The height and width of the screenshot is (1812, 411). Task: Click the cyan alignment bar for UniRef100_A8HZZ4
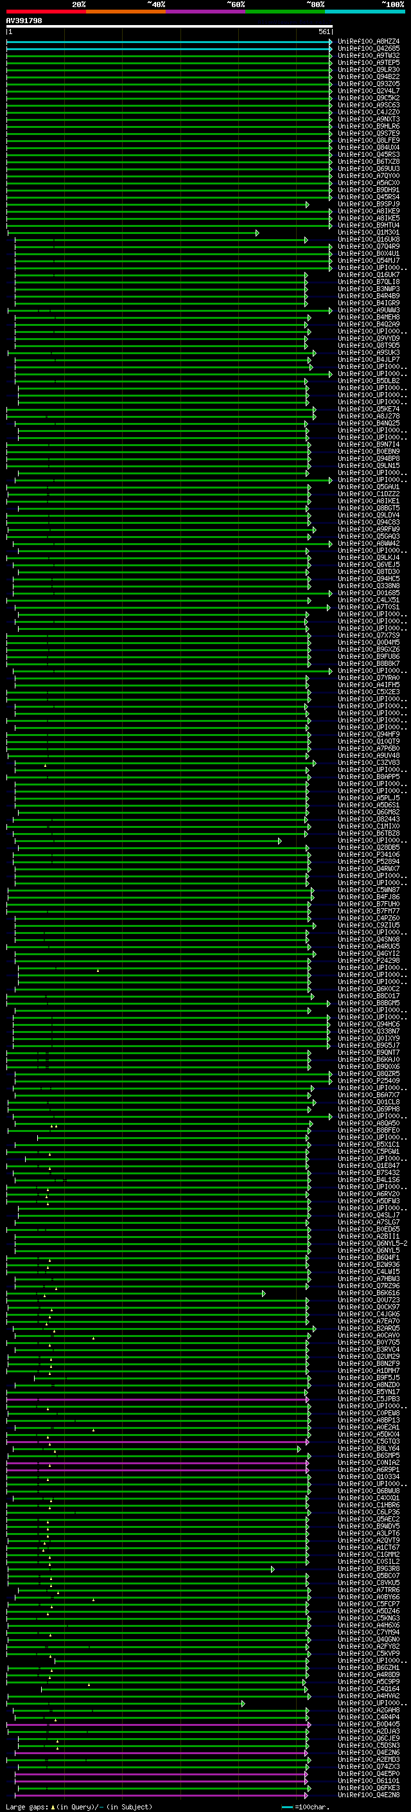[170, 42]
